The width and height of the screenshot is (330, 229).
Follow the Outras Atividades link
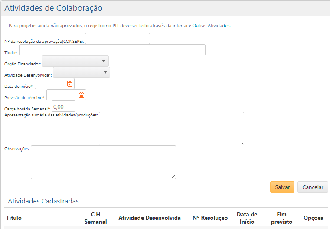(x=211, y=26)
